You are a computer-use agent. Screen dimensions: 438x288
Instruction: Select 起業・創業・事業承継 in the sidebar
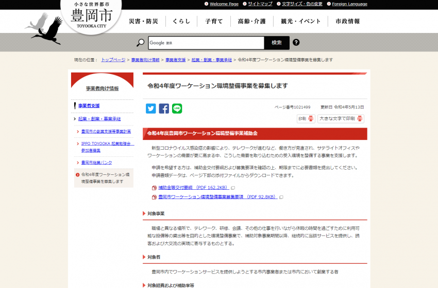(x=99, y=119)
